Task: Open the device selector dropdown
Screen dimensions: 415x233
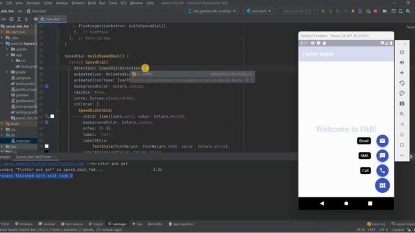Action: [212, 11]
